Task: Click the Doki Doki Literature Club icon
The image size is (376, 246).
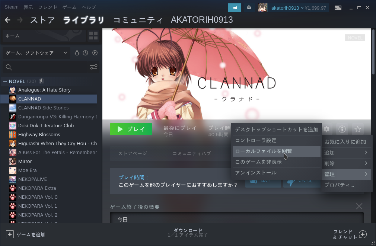Action: pos(12,126)
